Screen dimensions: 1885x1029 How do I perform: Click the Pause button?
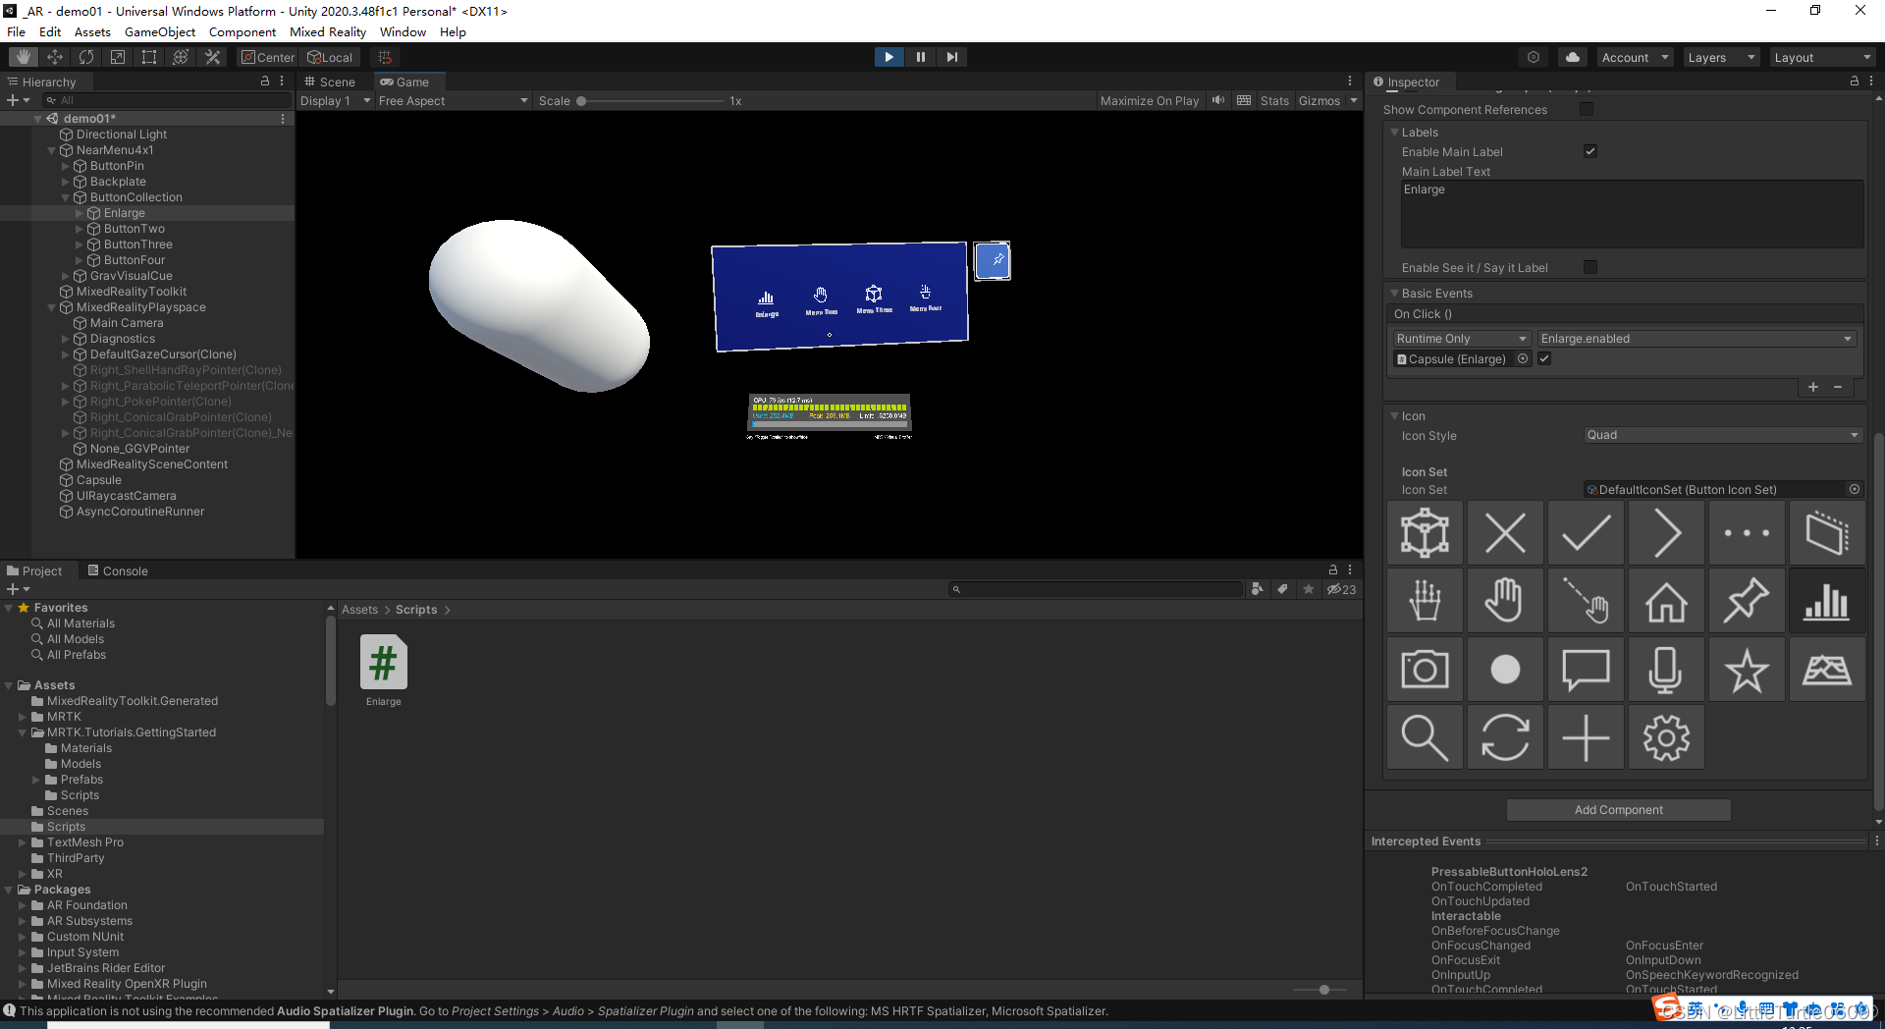920,57
